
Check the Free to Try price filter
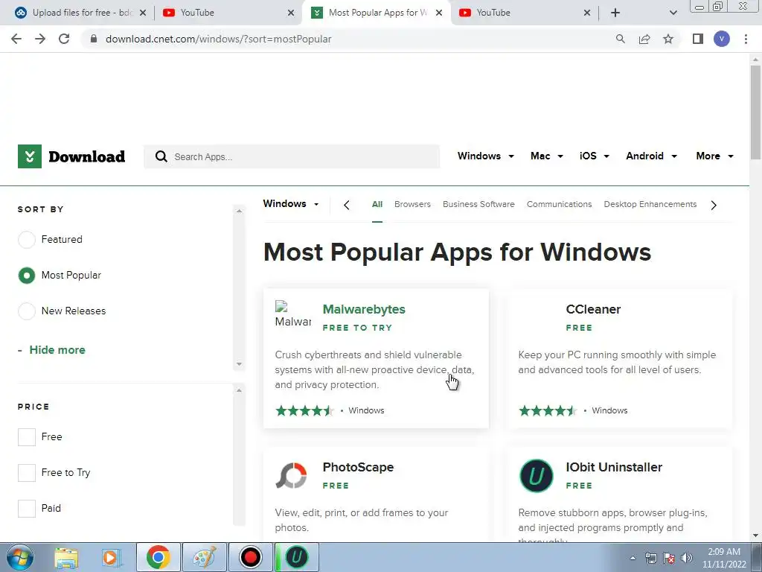tap(27, 472)
